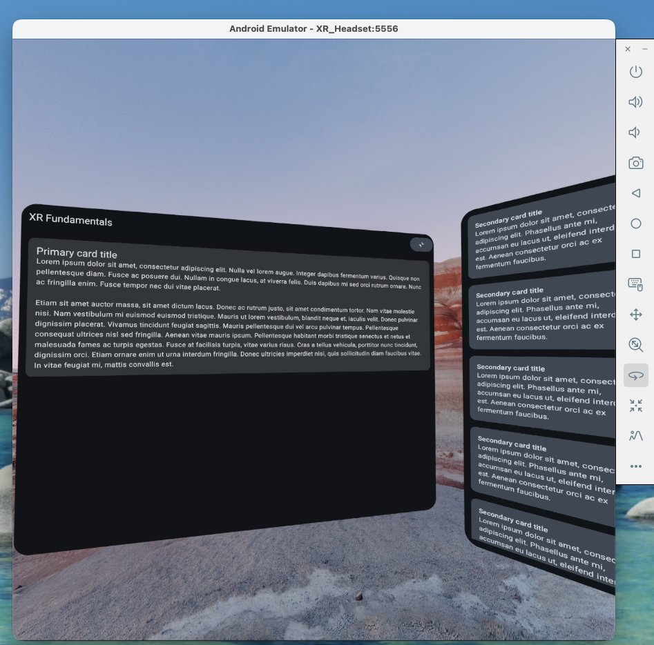654x645 pixels.
Task: Reset headset view with the collapse-arrows icon
Action: [x=635, y=406]
